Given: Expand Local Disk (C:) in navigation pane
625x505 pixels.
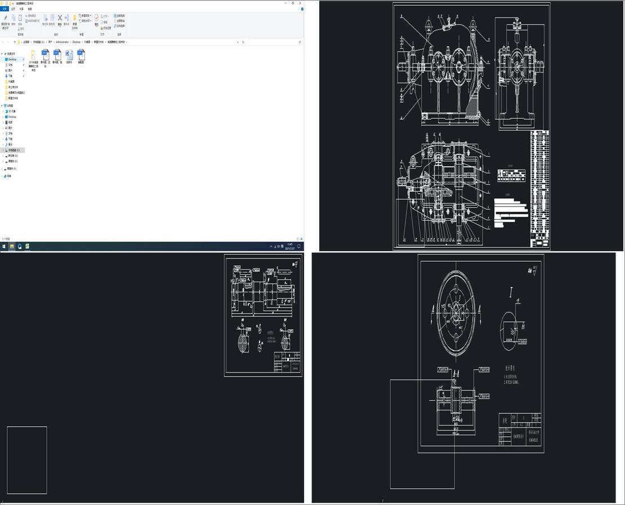Looking at the screenshot, I should click(x=3, y=150).
